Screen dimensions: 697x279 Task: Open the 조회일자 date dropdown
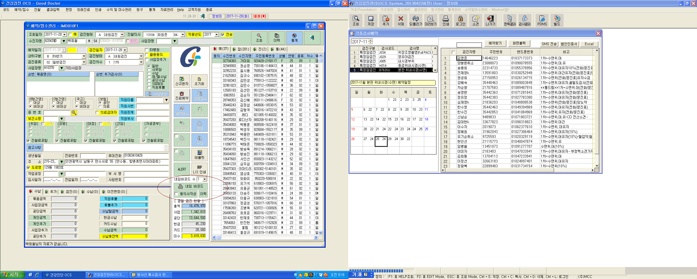[65, 35]
